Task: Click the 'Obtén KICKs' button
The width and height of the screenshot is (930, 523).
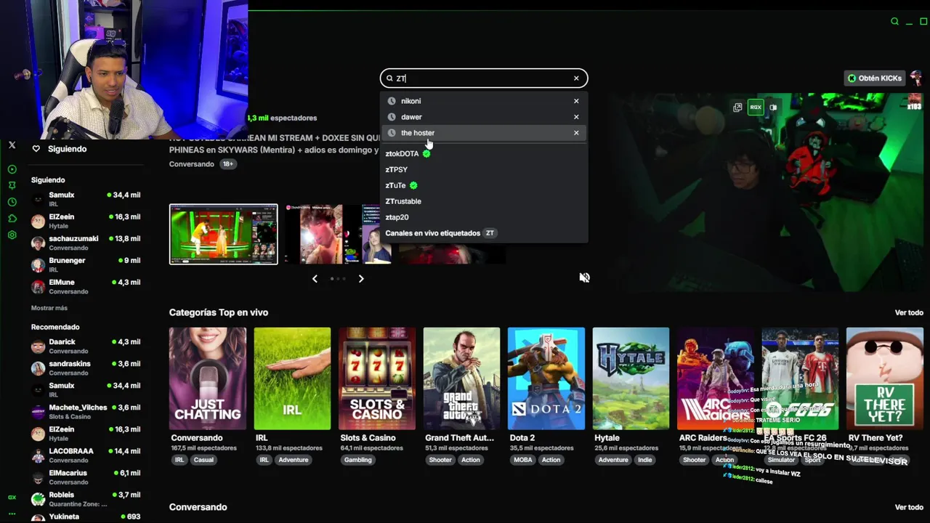Action: click(x=874, y=78)
